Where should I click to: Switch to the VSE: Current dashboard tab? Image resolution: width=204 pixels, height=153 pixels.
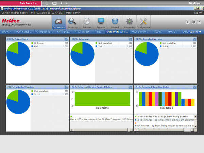pos(140,32)
